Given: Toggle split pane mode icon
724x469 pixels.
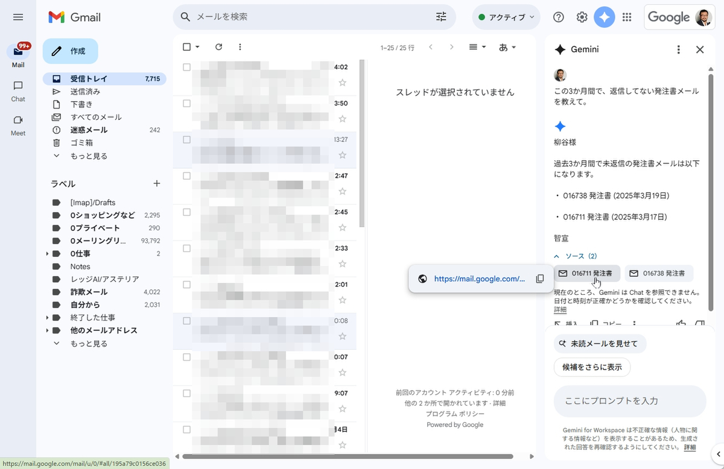Looking at the screenshot, I should pyautogui.click(x=474, y=47).
